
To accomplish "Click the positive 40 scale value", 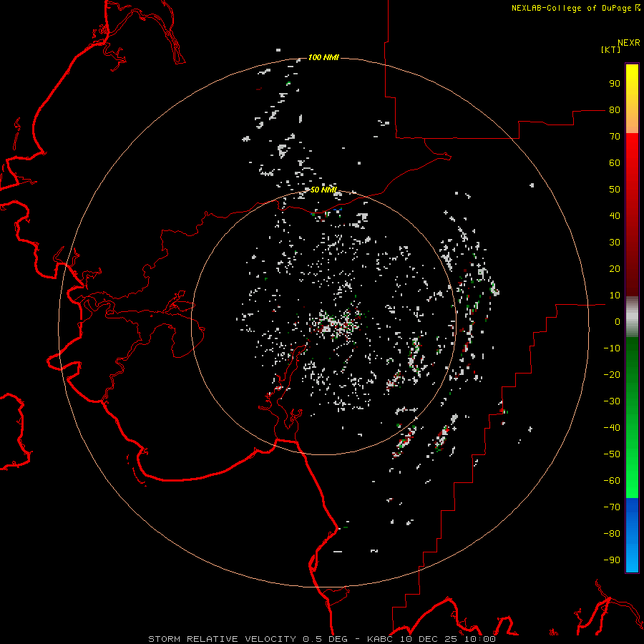I will click(615, 216).
